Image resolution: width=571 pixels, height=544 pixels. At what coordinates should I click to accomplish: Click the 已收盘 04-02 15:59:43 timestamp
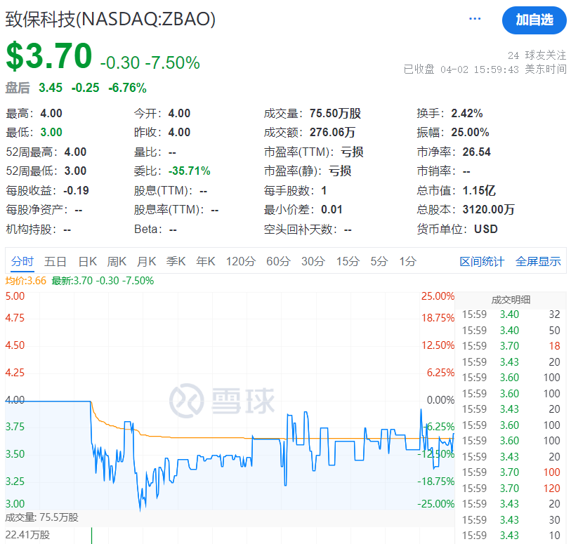tap(461, 69)
